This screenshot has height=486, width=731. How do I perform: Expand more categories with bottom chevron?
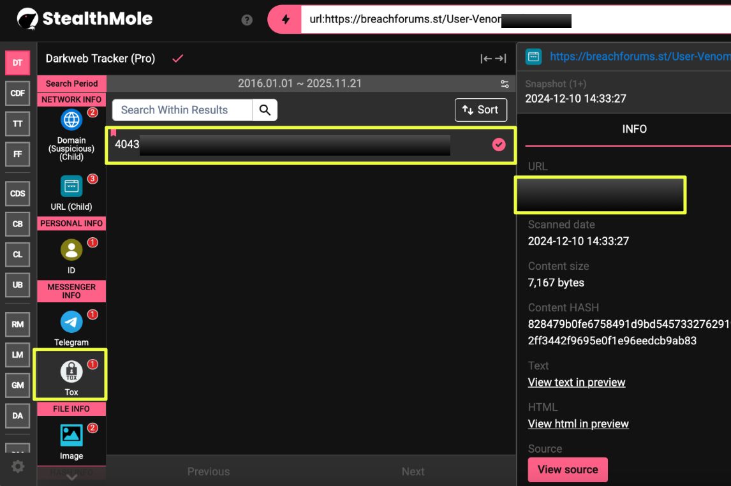coord(71,476)
